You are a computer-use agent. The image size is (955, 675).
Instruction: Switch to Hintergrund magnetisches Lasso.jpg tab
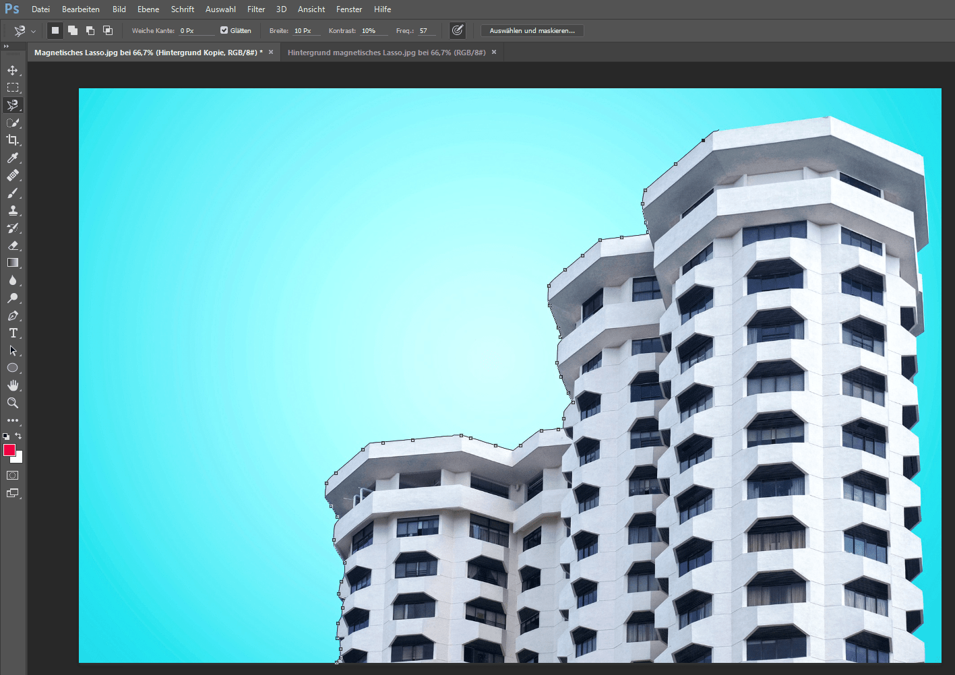[x=386, y=53]
